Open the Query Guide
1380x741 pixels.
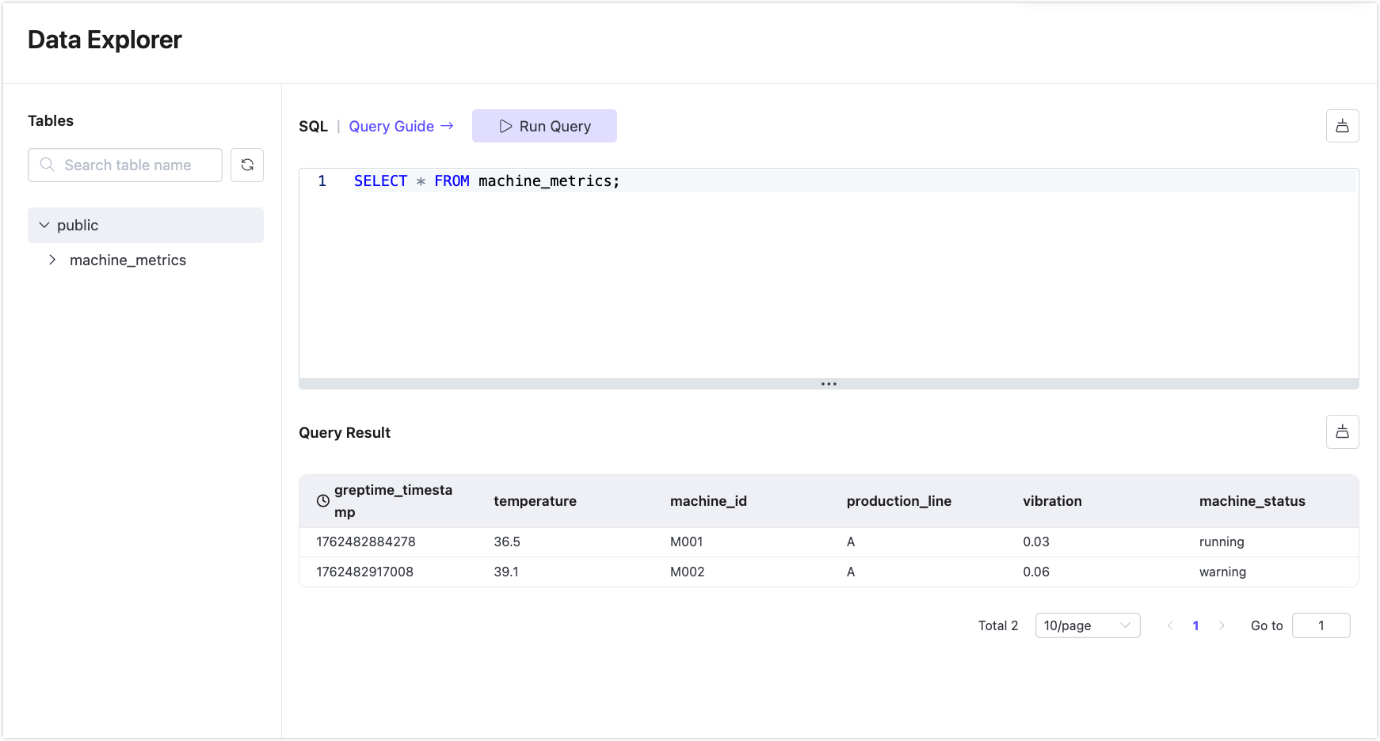[x=391, y=126]
